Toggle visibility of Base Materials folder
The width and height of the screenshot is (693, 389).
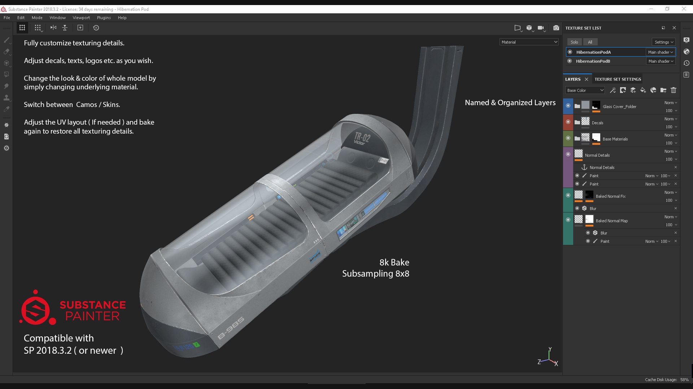click(x=568, y=138)
